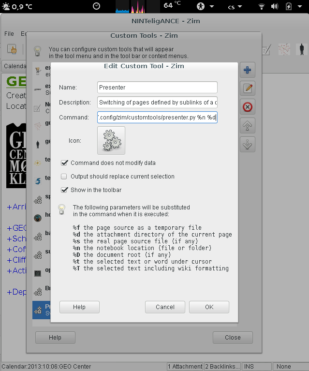Open the File menu

click(x=9, y=34)
